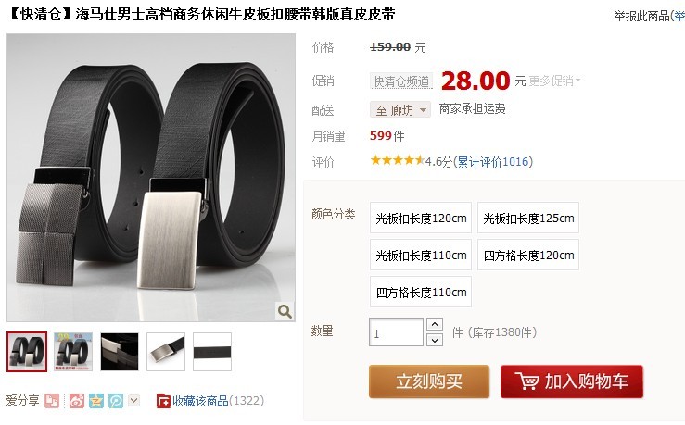Select option 光板扣长度120cm

click(421, 218)
